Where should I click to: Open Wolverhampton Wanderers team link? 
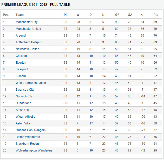(x=34, y=150)
